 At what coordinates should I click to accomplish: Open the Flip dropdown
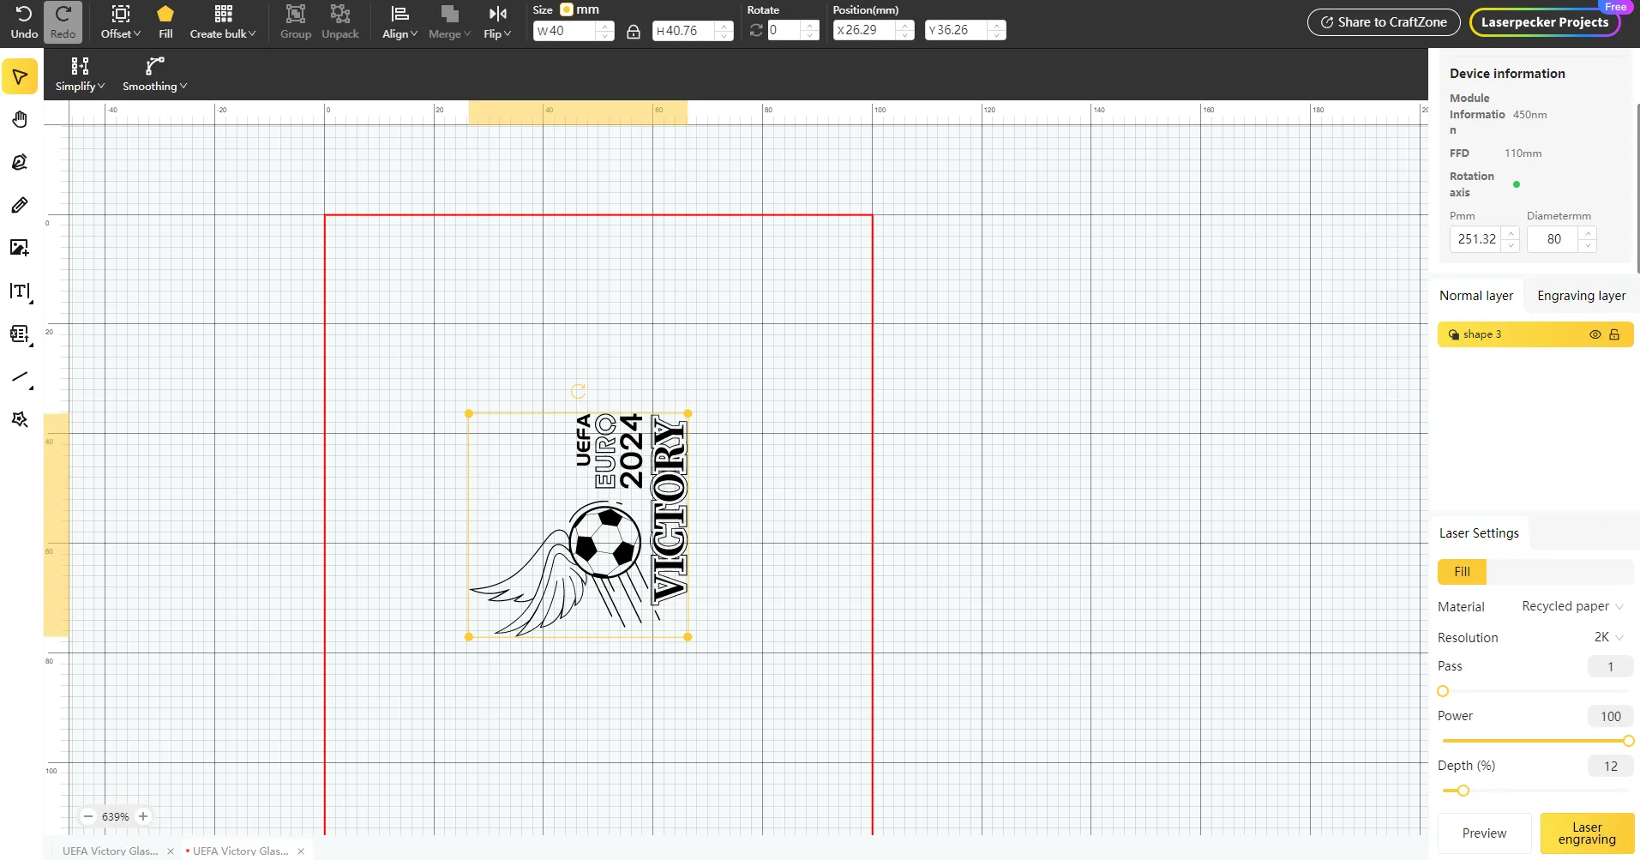(497, 22)
